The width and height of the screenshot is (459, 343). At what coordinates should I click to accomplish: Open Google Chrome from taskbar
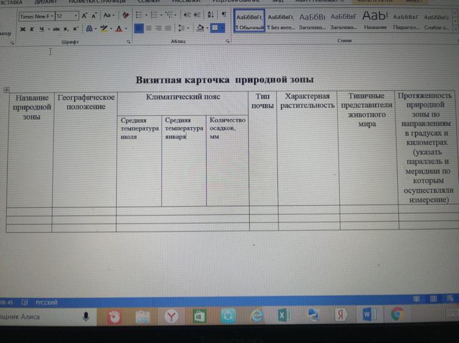pos(397,314)
